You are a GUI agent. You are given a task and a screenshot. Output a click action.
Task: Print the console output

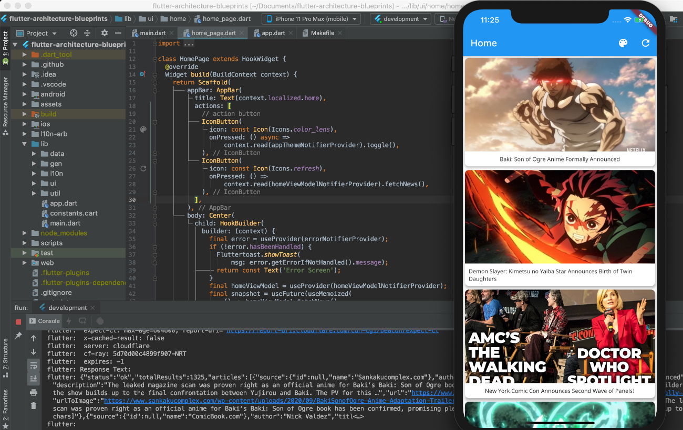pyautogui.click(x=34, y=392)
